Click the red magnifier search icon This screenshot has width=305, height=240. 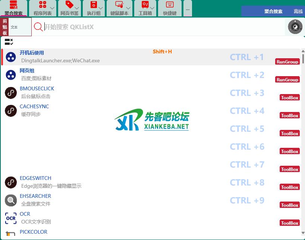coord(38,27)
